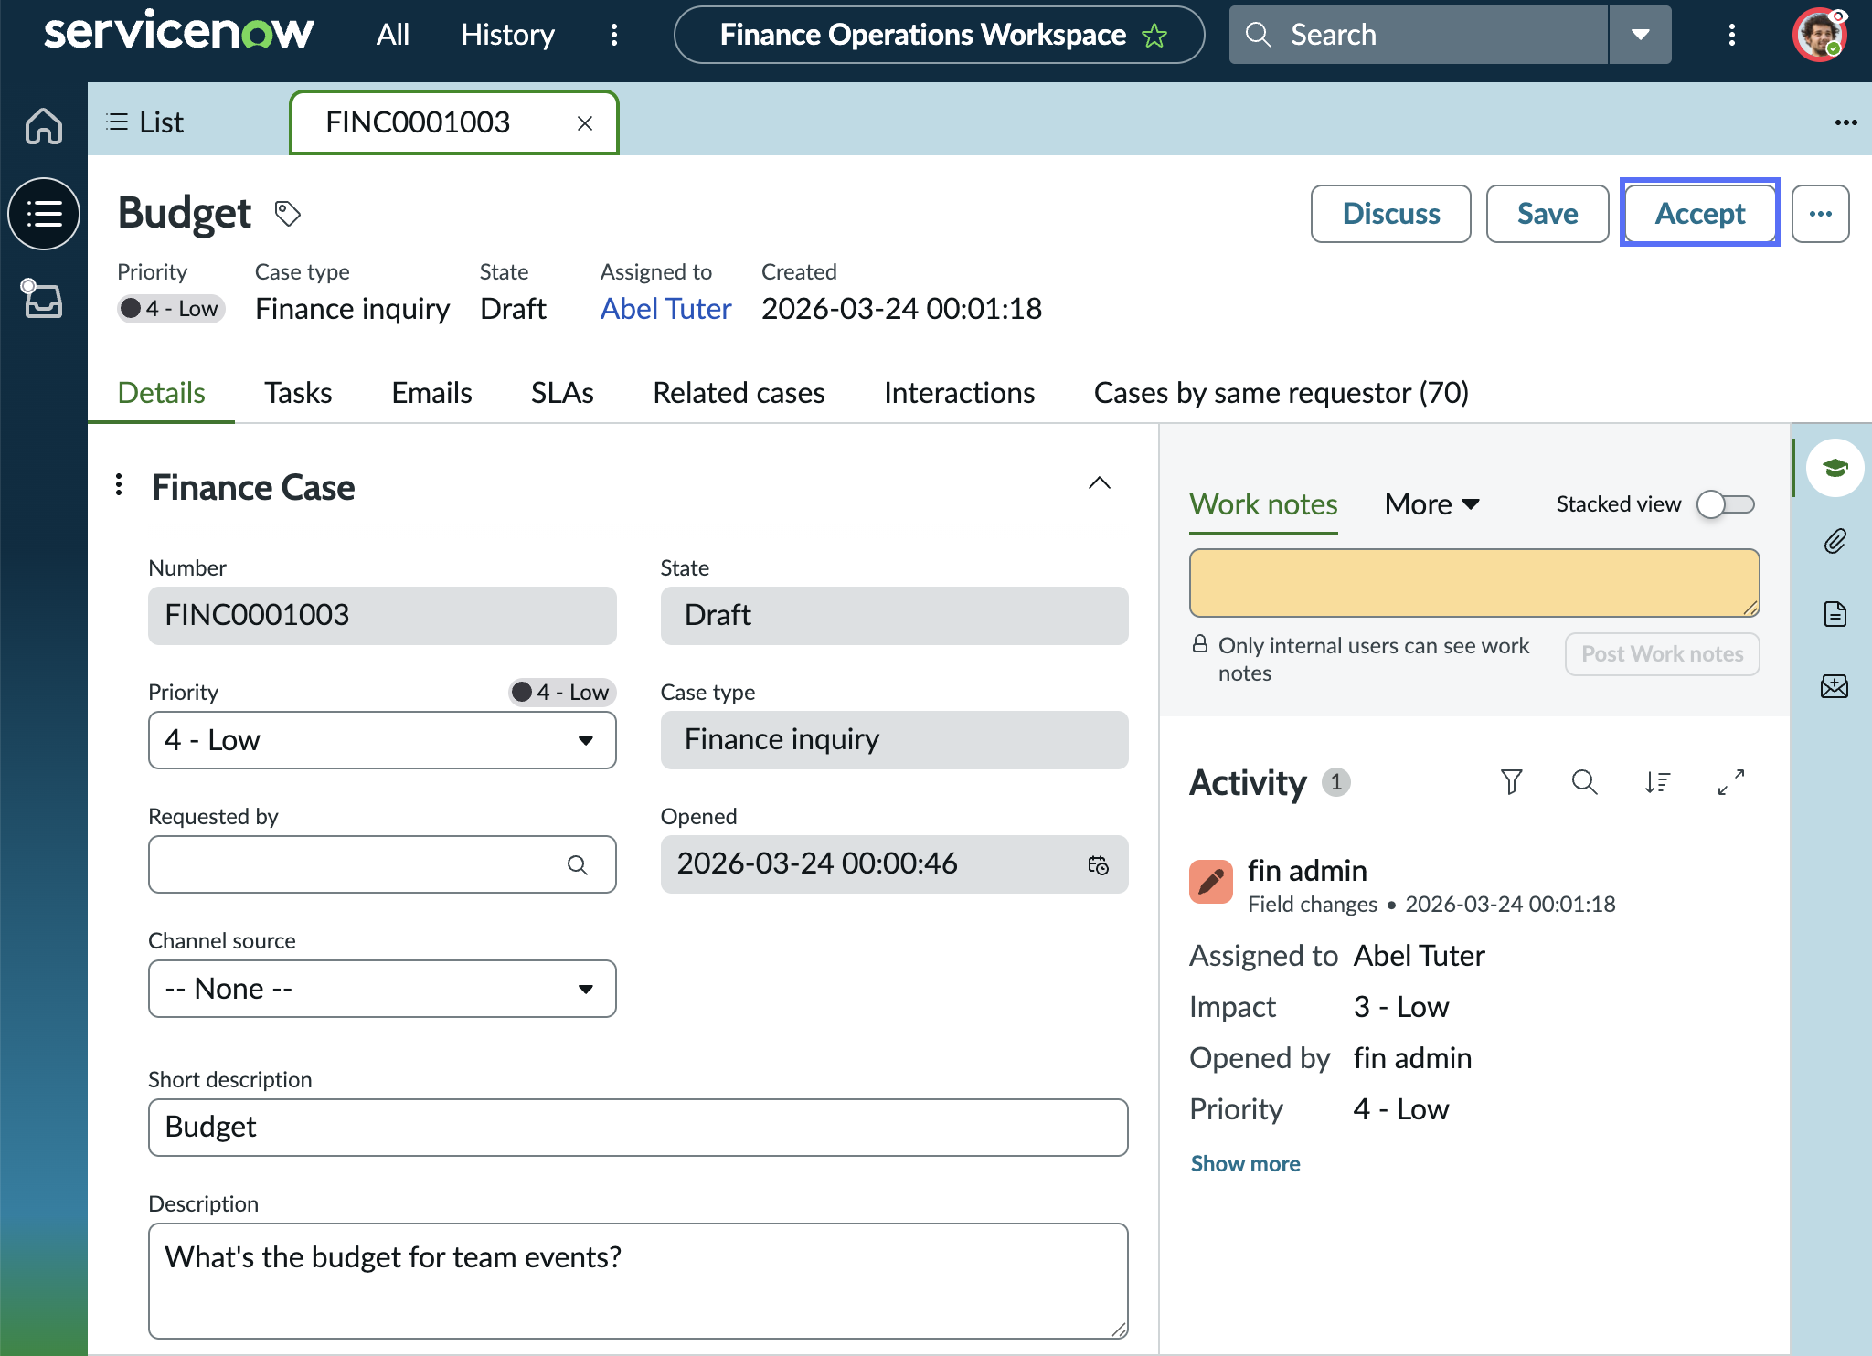Sort the Activity stream entries
Viewport: 1872px width, 1356px height.
[1657, 782]
